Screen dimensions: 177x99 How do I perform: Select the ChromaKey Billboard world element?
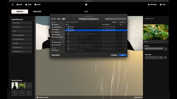tap(22, 35)
